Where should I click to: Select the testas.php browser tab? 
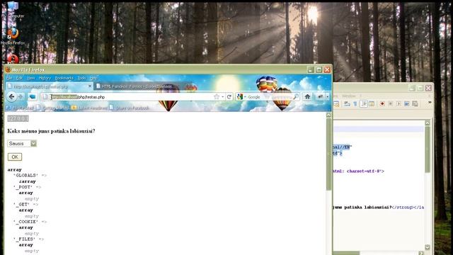pyautogui.click(x=49, y=86)
